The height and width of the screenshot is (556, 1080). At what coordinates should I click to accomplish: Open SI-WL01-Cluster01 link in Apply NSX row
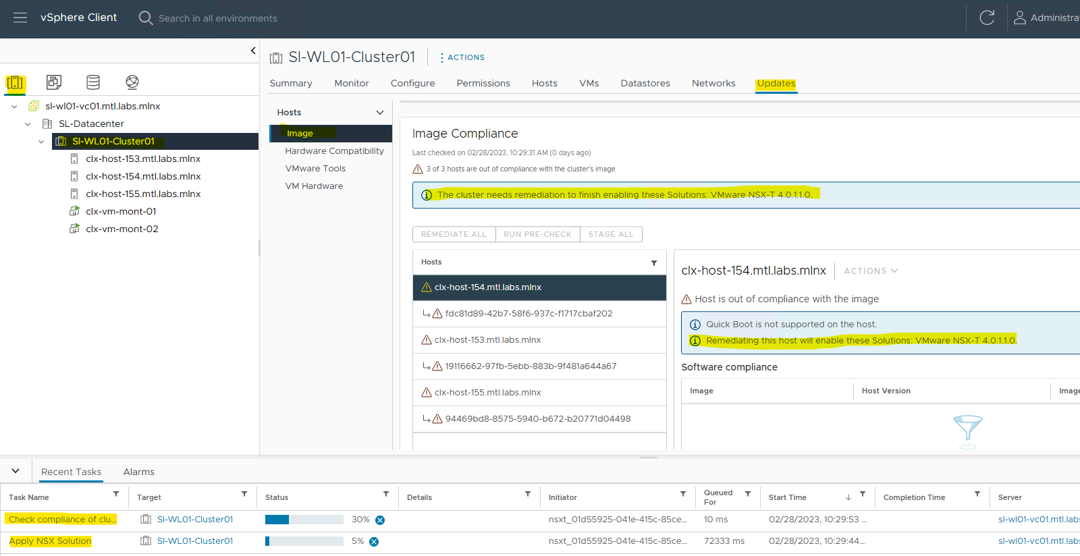click(195, 541)
